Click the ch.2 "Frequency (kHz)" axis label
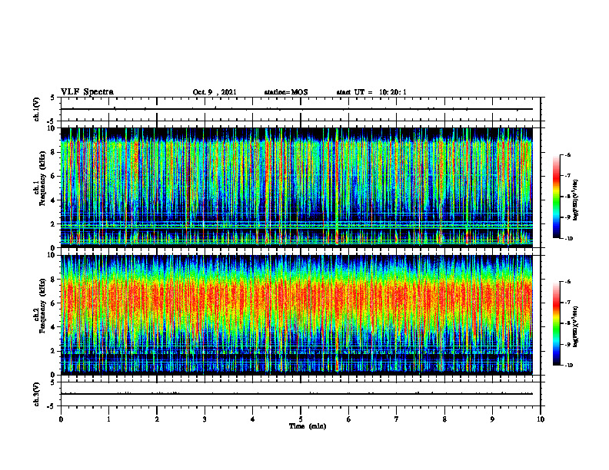The height and width of the screenshot is (470, 609). 42,306
